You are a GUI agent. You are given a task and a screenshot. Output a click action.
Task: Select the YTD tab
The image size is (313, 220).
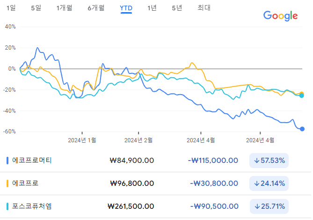tap(126, 8)
